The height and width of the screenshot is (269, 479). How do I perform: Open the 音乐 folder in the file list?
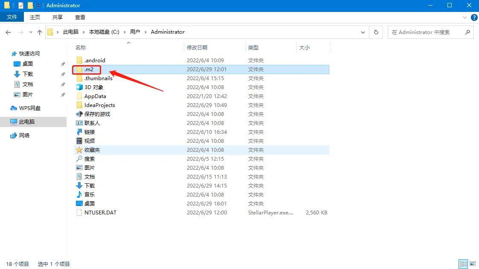tap(90, 194)
